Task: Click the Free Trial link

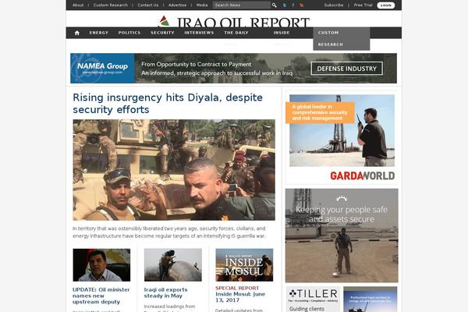Action: (363, 5)
